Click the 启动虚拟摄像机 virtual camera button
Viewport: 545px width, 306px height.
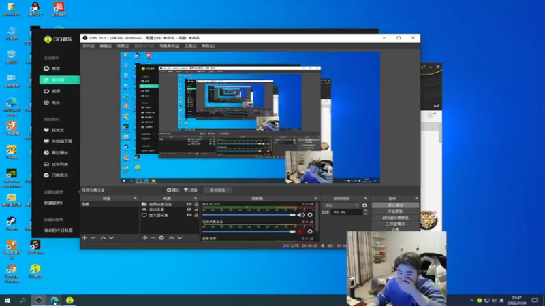coord(395,218)
